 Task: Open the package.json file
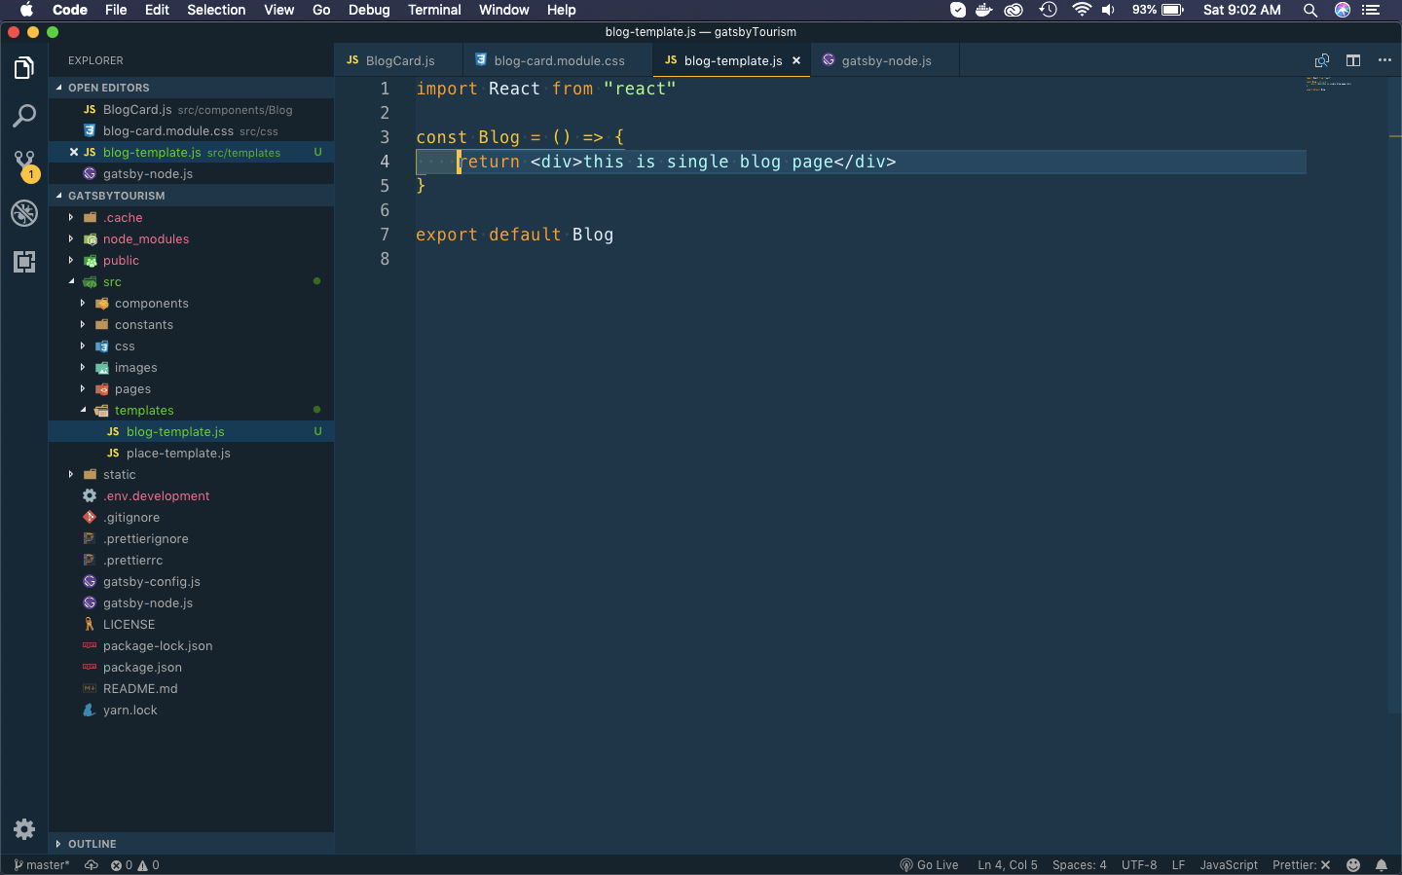(x=191, y=667)
